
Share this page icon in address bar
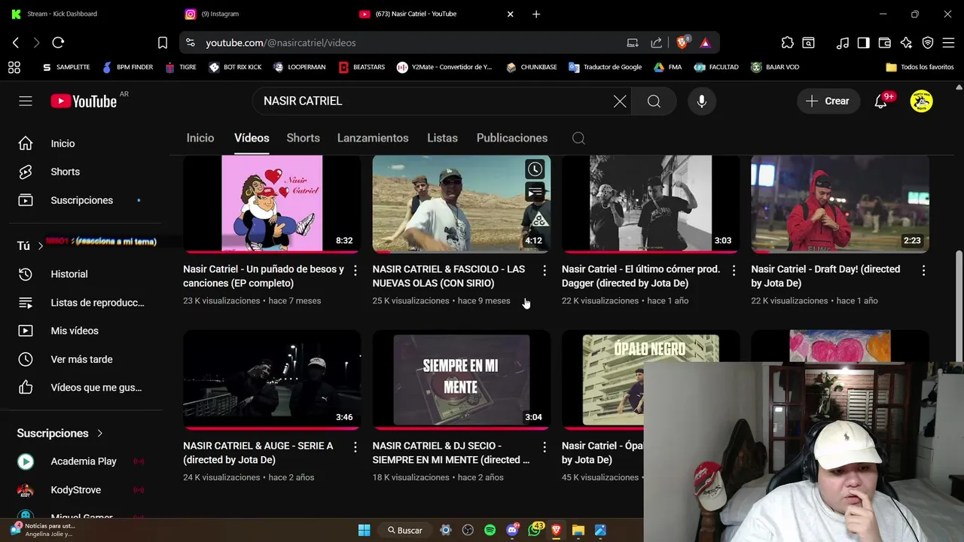656,43
